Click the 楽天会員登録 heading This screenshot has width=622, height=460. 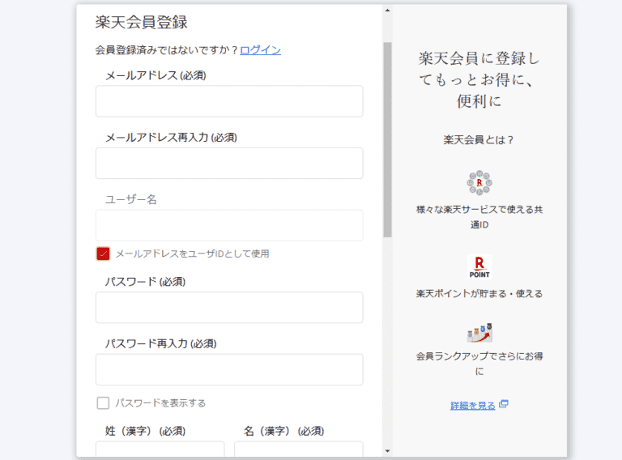141,22
